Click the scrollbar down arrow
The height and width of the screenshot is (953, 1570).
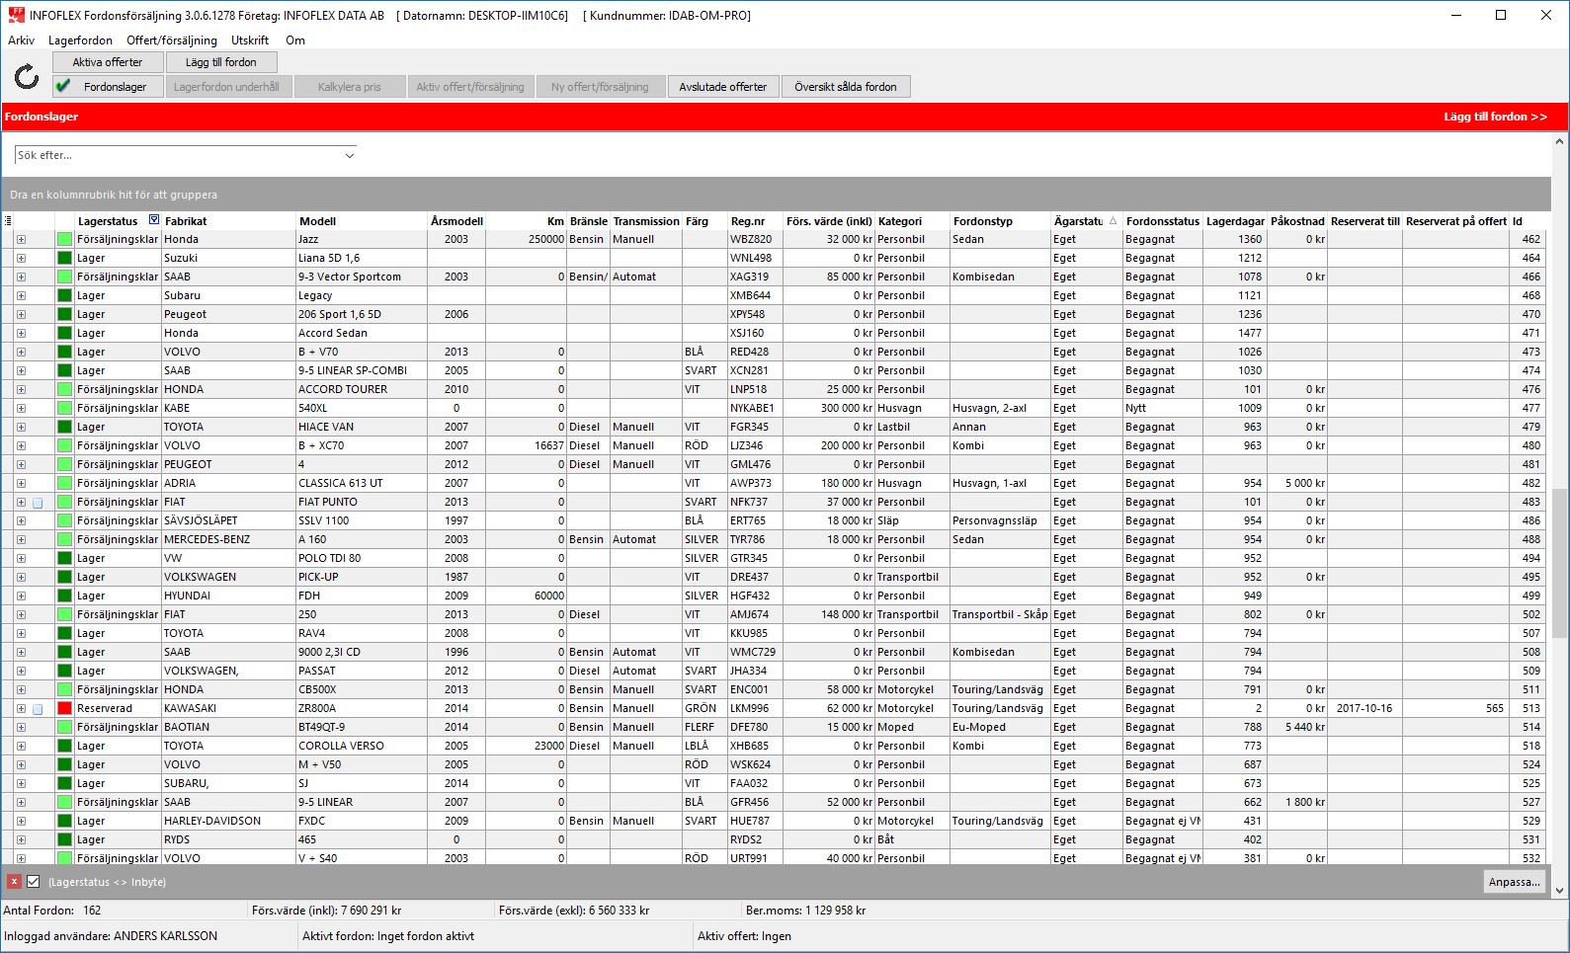pyautogui.click(x=1559, y=890)
